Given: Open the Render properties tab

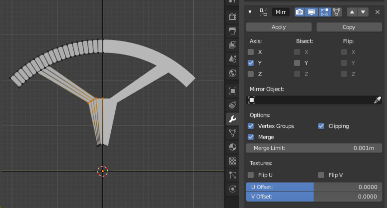Looking at the screenshot, I should tap(233, 16).
